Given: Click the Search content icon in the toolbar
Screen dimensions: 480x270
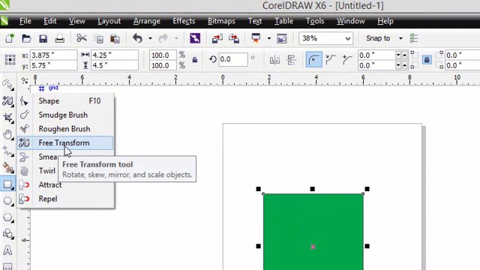Looking at the screenshot, I should click(x=195, y=38).
